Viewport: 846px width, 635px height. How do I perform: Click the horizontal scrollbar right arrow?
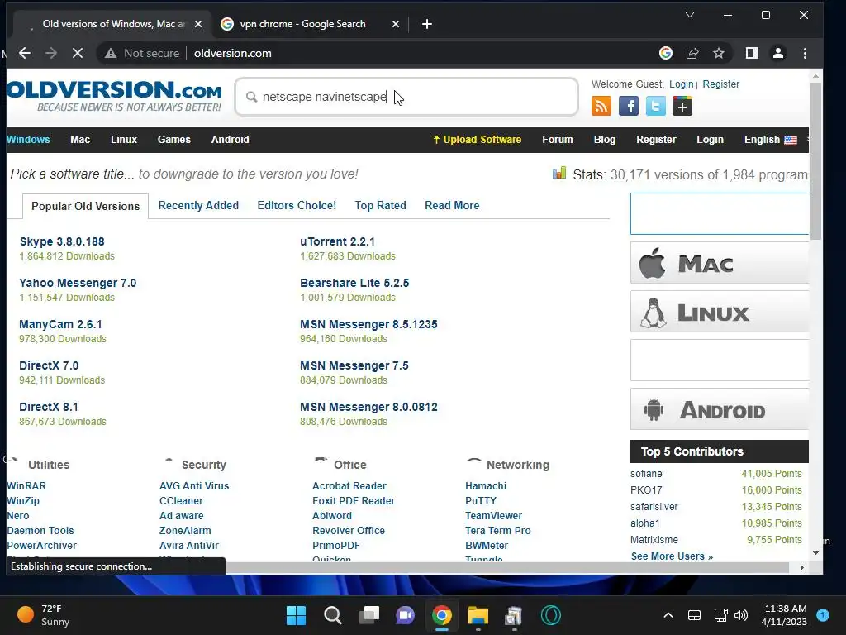[801, 567]
